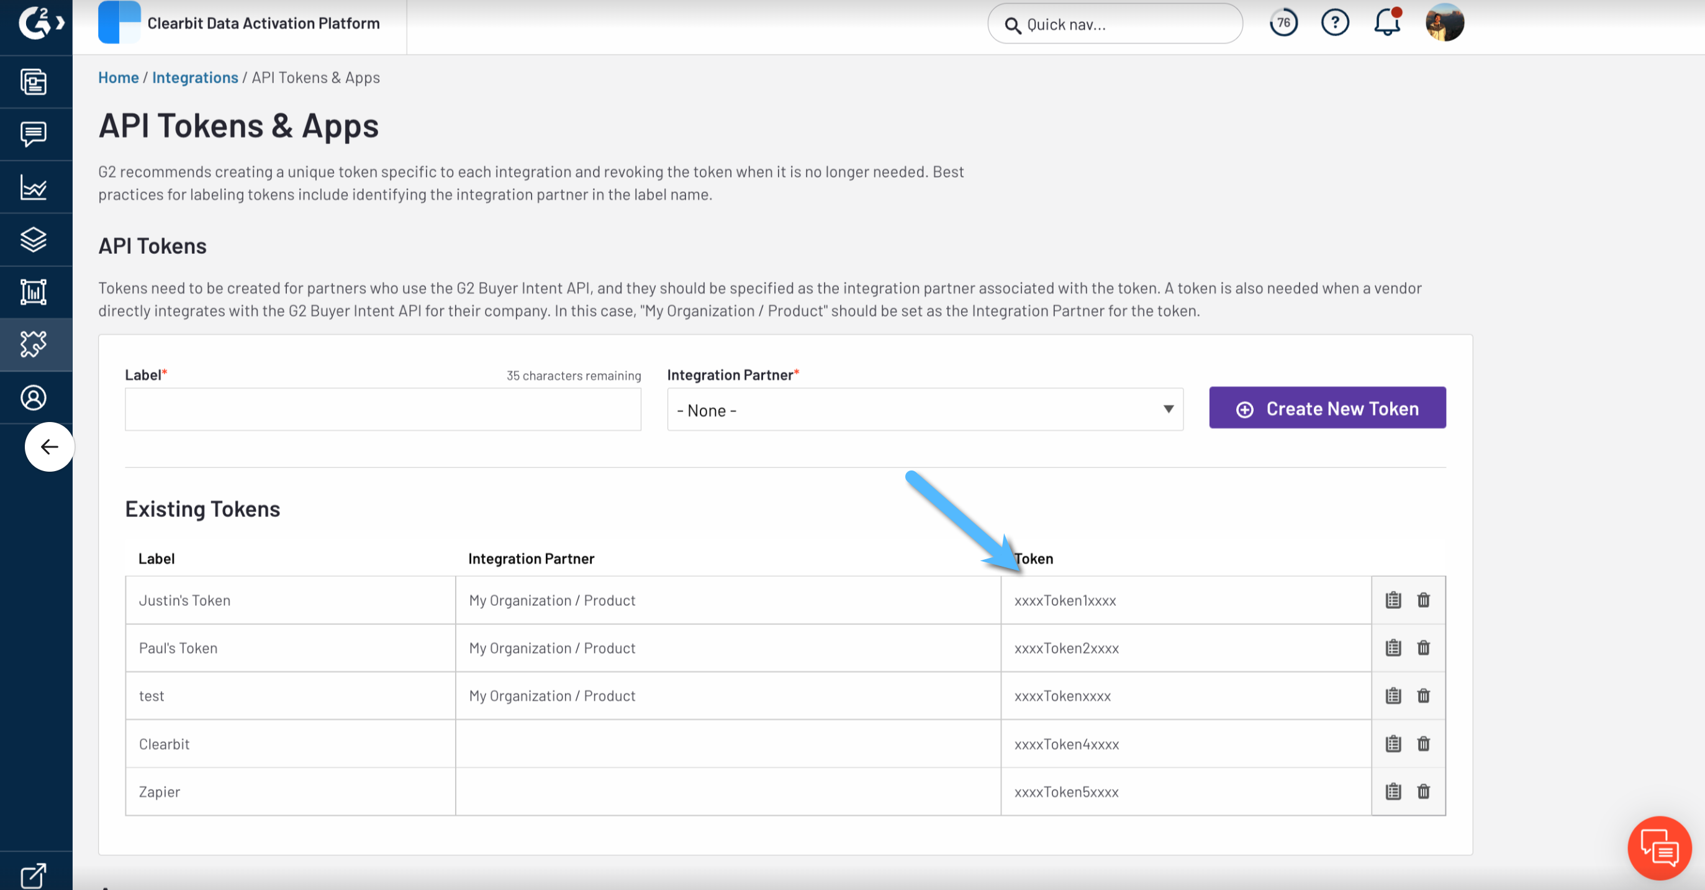Screen dimensions: 1705x890
Task: Go to Home breadcrumb link
Action: pyautogui.click(x=119, y=78)
